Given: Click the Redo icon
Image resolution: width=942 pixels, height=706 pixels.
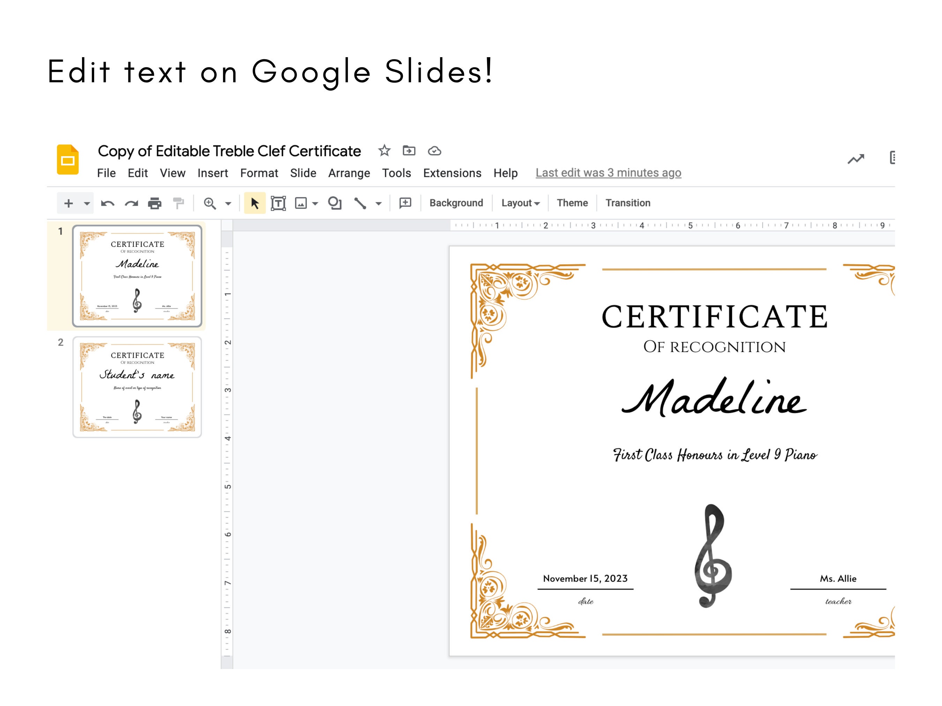Looking at the screenshot, I should point(132,203).
